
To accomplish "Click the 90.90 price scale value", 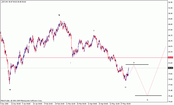I will [x=170, y=13].
